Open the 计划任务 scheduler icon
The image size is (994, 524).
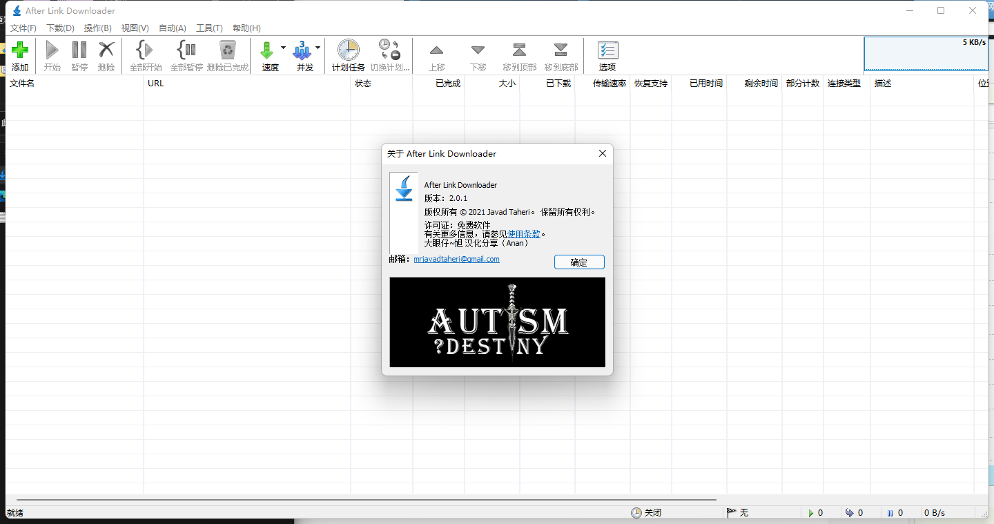tap(348, 55)
